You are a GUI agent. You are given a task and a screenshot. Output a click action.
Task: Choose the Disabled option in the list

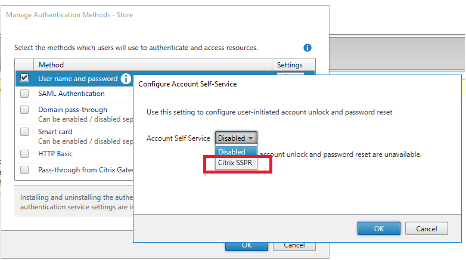pyautogui.click(x=232, y=152)
